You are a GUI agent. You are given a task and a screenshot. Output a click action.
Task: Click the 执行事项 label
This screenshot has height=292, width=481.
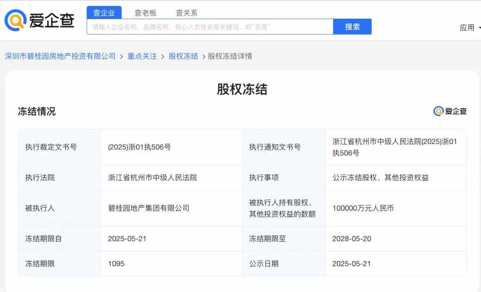(264, 177)
